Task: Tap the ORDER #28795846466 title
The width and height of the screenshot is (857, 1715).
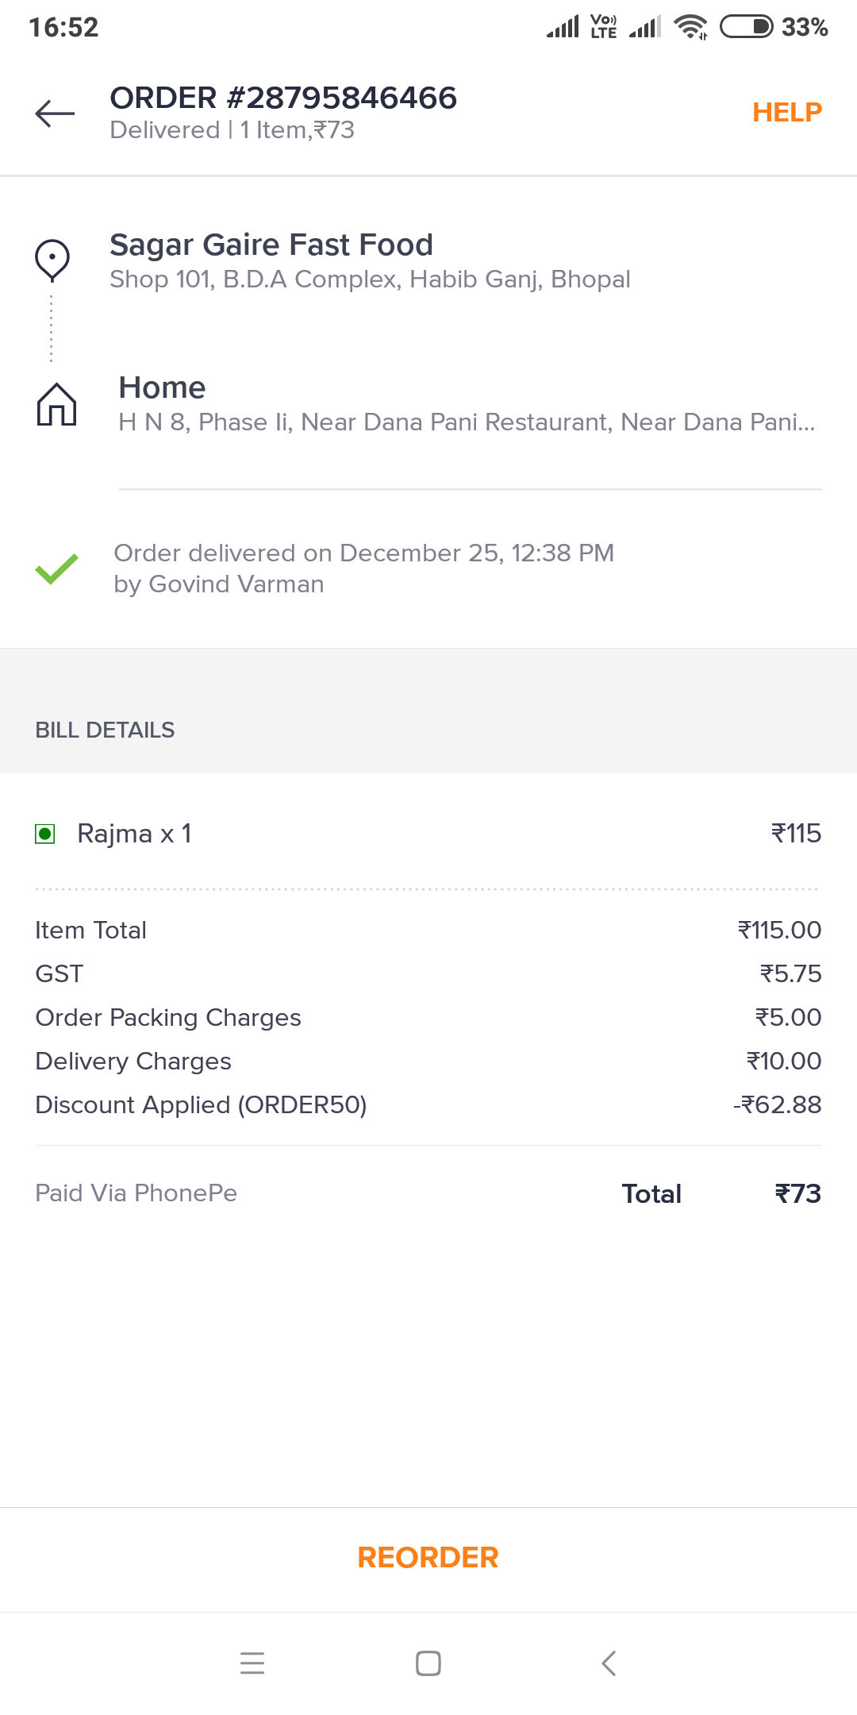Action: [x=283, y=98]
